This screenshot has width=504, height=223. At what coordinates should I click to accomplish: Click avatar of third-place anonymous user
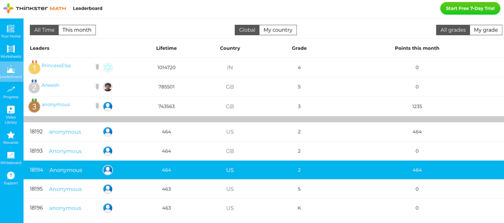108,106
